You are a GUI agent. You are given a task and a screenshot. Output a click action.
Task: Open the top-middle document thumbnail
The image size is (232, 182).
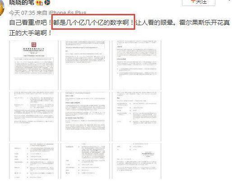[x=85, y=65]
